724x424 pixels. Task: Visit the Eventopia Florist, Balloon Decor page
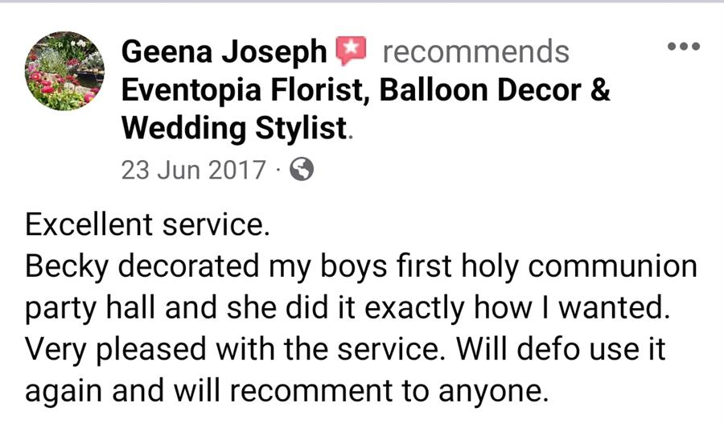coord(365,89)
